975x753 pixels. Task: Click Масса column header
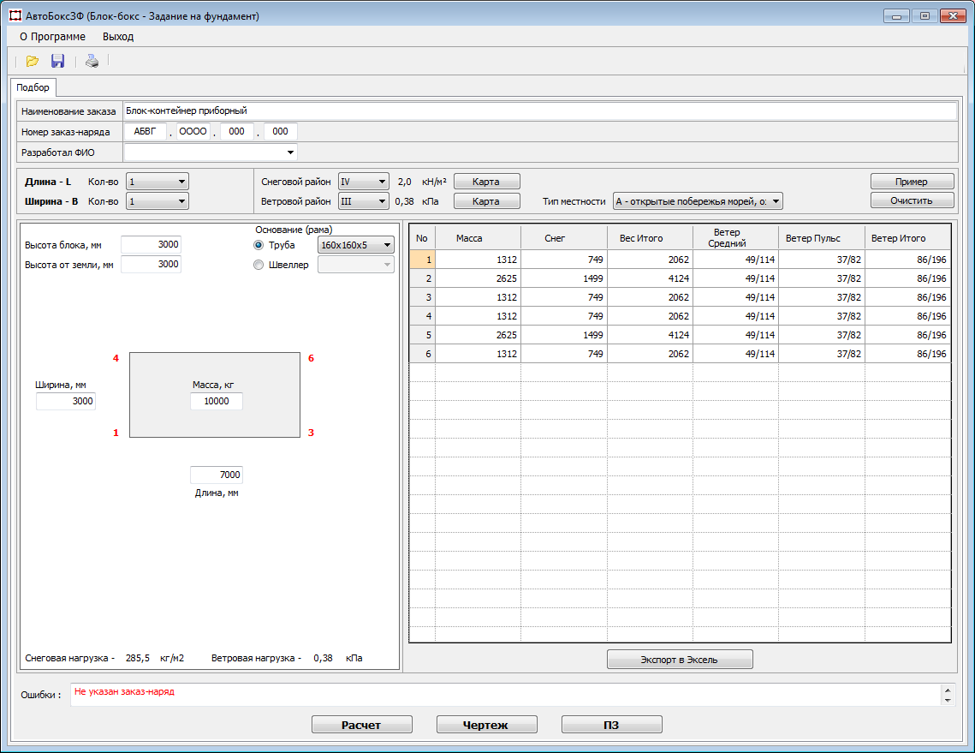479,238
